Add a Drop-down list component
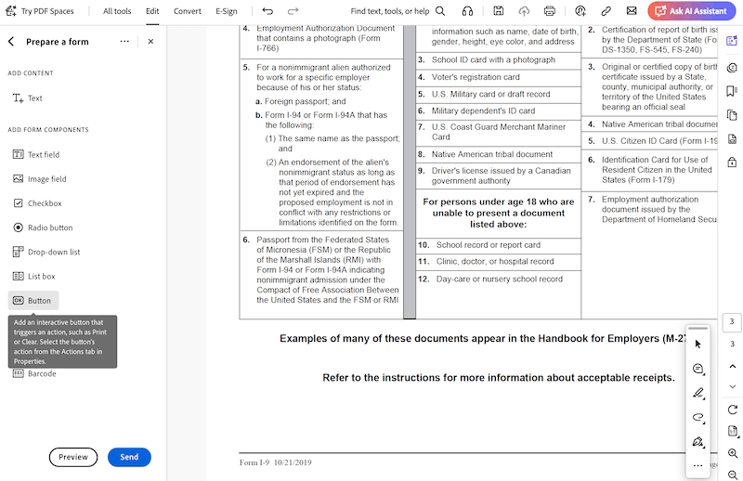This screenshot has height=481, width=743. click(x=46, y=253)
